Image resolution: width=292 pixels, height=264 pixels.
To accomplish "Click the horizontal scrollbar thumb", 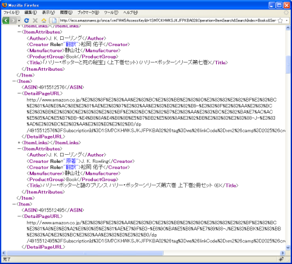I will [x=85, y=253].
